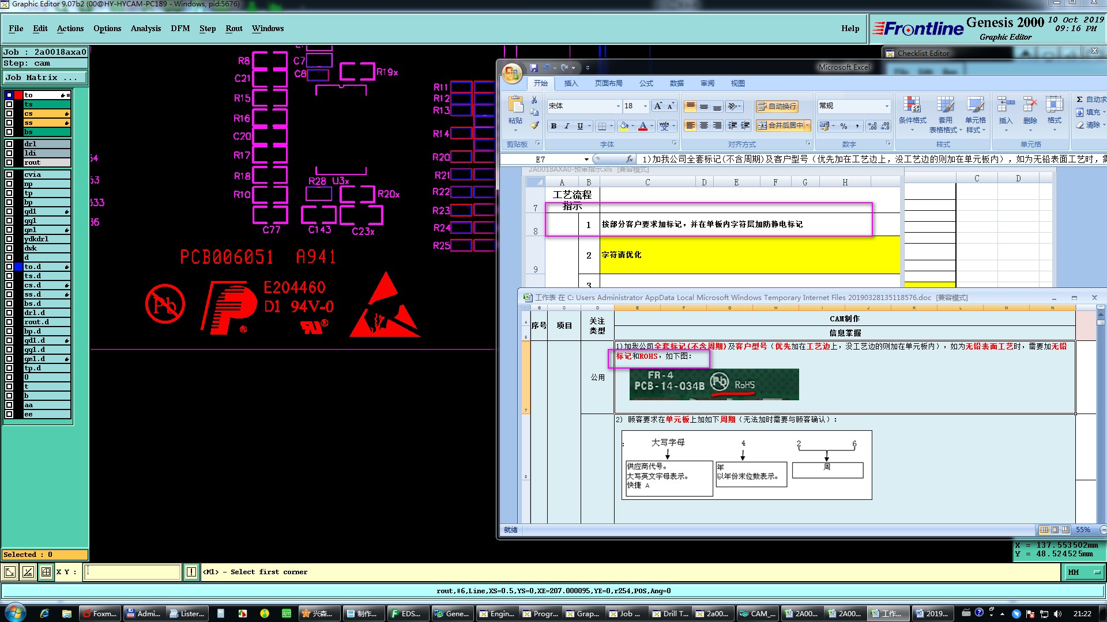The image size is (1107, 622).
Task: Switch to the 插入 ribbon tab
Action: pyautogui.click(x=571, y=84)
